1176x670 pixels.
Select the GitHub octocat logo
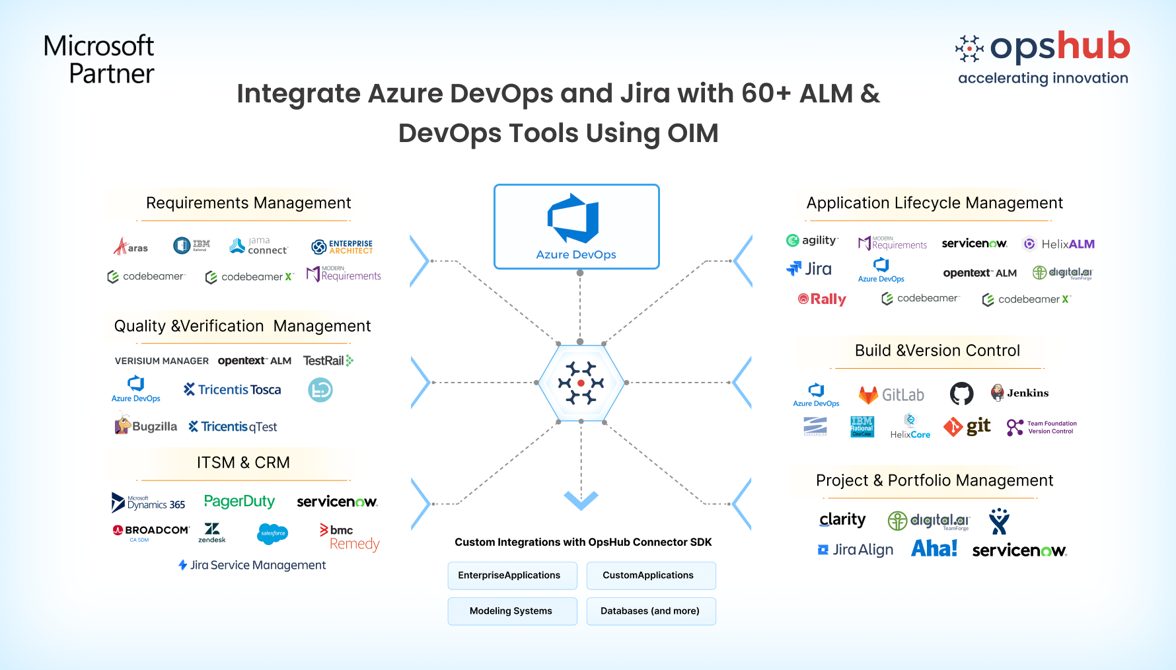coord(961,394)
